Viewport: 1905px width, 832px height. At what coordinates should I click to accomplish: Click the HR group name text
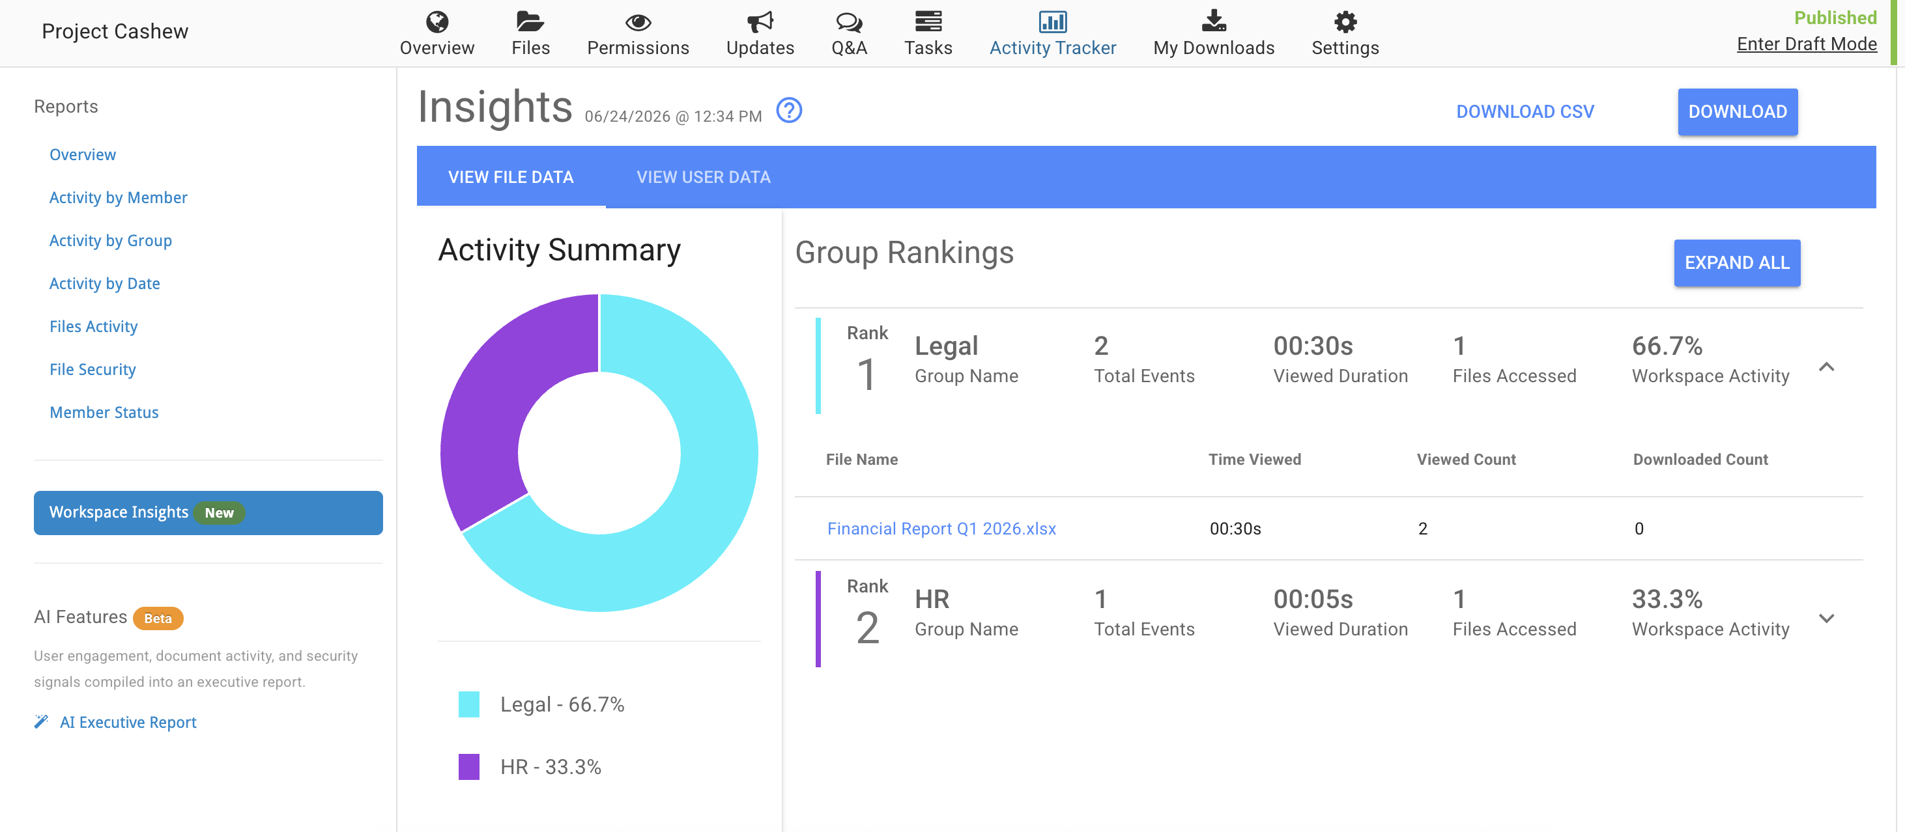pyautogui.click(x=932, y=598)
